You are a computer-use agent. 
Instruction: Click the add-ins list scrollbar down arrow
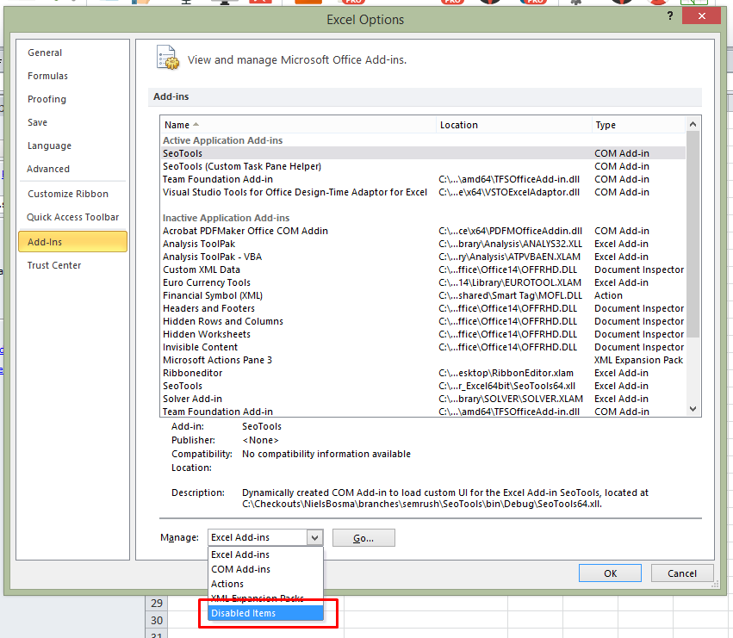pos(693,410)
